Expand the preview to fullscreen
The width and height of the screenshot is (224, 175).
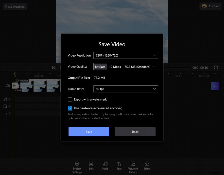pos(216,67)
